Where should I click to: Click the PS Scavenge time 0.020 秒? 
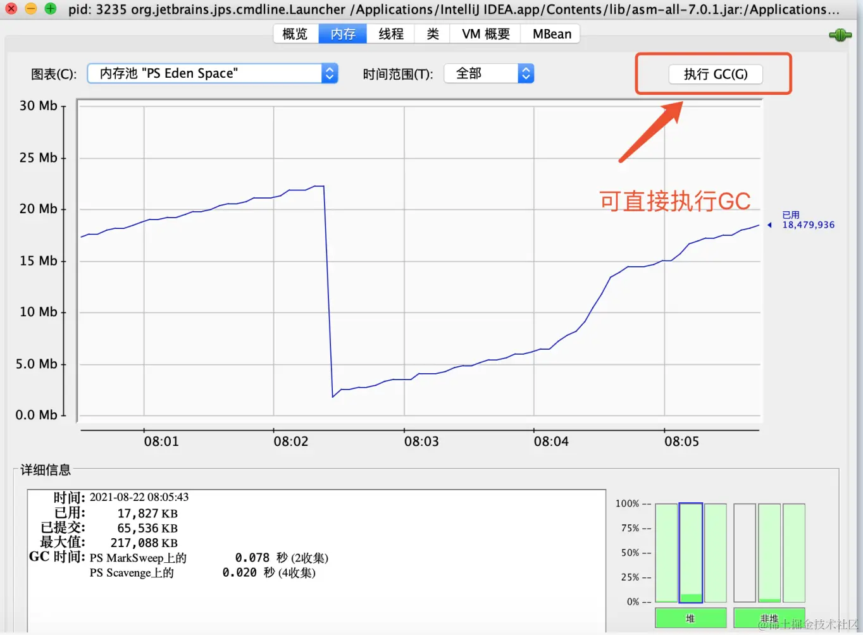click(x=249, y=572)
